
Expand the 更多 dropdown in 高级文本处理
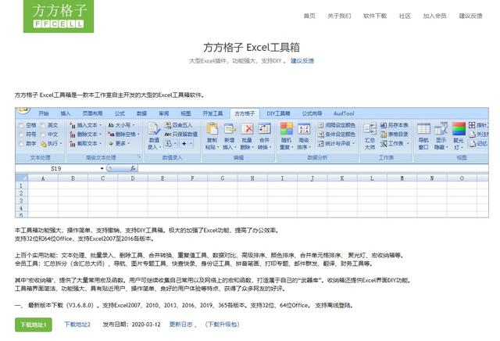pos(128,144)
